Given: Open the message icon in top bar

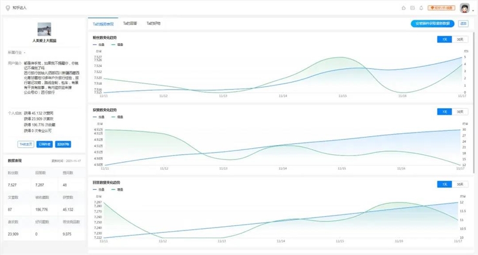Looking at the screenshot, I should tap(412, 8).
